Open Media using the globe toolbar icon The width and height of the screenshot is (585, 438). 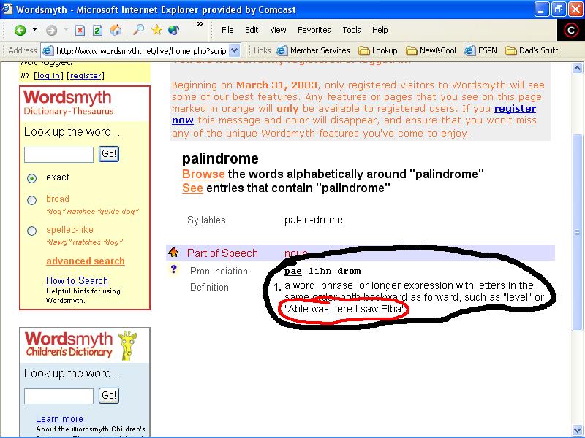point(174,30)
